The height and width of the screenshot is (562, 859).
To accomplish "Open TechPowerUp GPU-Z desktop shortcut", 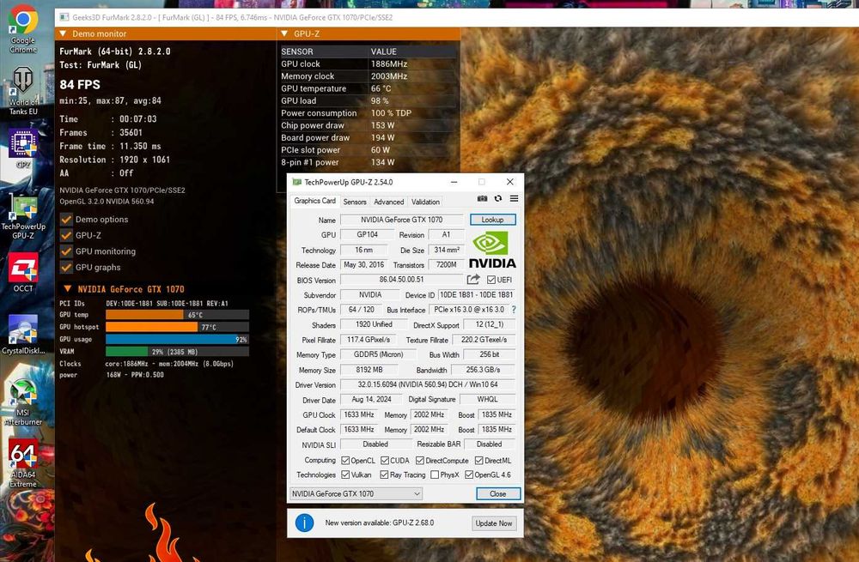I will pyautogui.click(x=23, y=217).
